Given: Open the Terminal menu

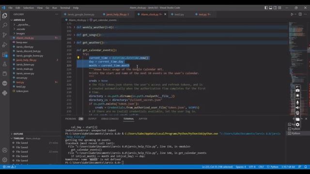Looking at the screenshot, I should tap(65, 8).
